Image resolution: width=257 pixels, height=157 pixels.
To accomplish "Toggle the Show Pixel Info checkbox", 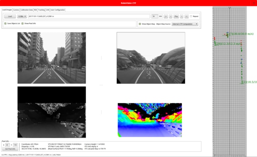I will tap(22, 24).
